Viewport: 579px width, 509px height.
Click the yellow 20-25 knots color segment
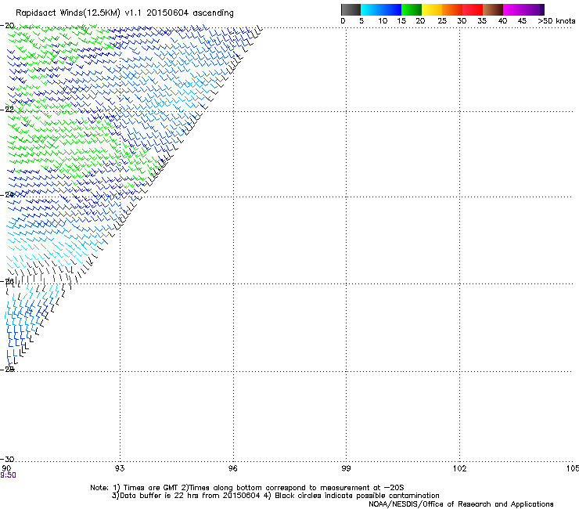click(432, 9)
